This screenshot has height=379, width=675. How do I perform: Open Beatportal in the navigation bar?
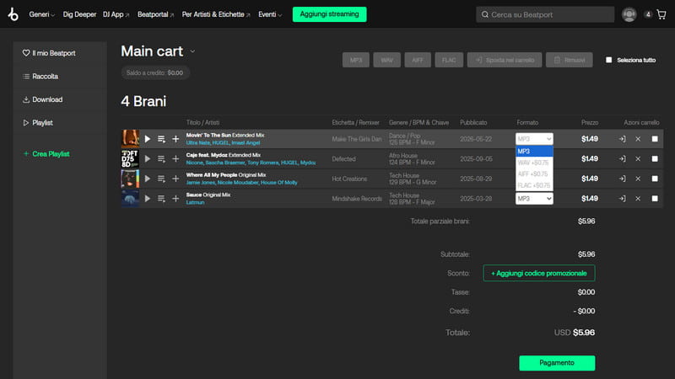tap(155, 14)
